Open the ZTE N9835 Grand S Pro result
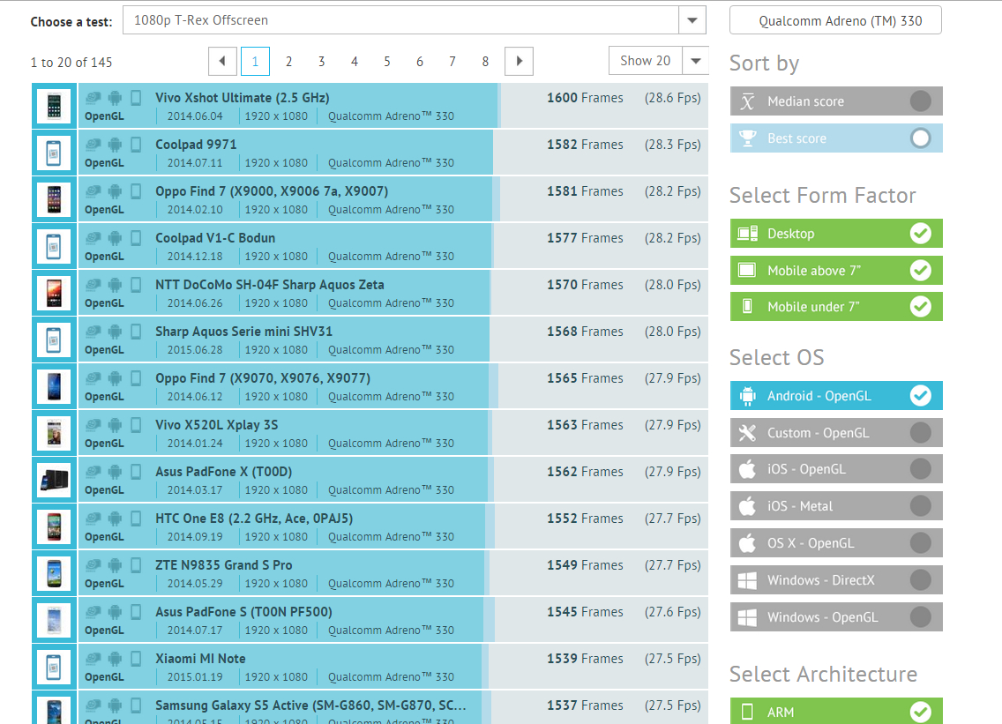This screenshot has height=724, width=1002. point(224,565)
